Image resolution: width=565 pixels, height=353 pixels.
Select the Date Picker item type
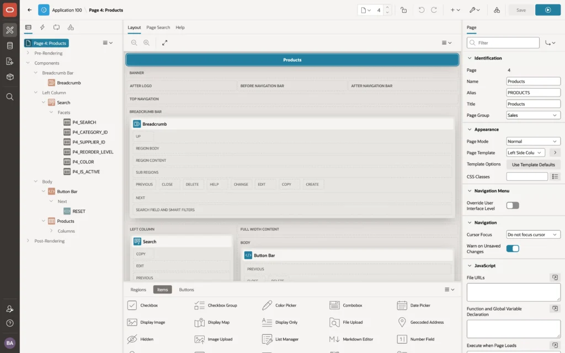pos(414,306)
